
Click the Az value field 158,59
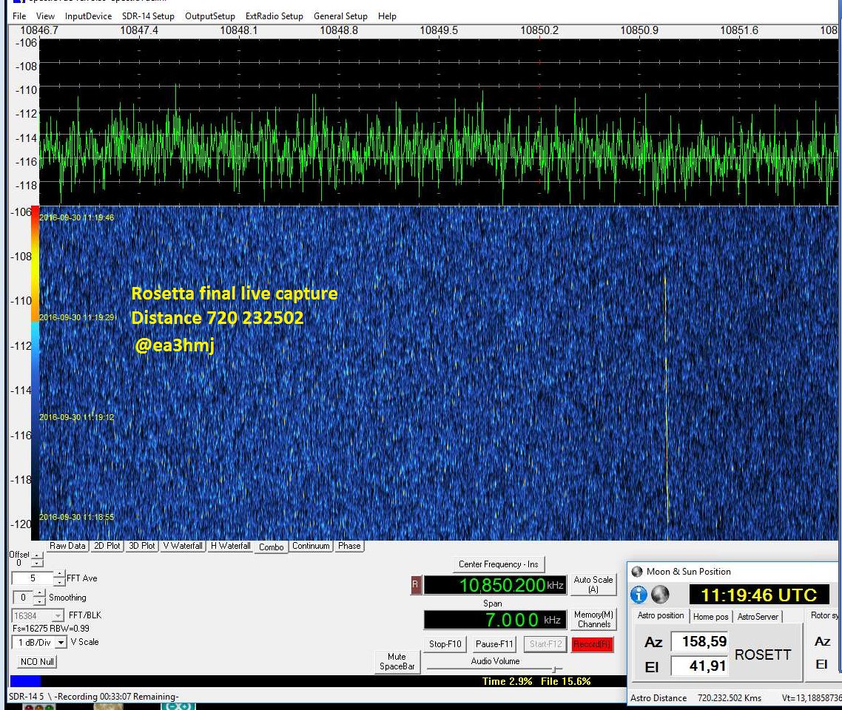click(x=700, y=641)
